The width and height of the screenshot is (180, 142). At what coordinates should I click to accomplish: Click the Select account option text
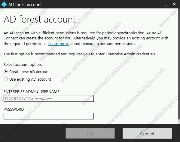coord(23,65)
